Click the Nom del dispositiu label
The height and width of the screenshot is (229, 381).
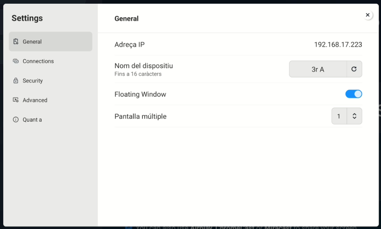click(144, 66)
